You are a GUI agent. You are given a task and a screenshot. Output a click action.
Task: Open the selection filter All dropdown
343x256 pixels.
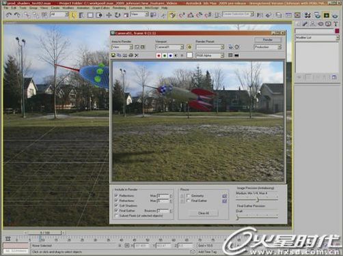(x=59, y=14)
